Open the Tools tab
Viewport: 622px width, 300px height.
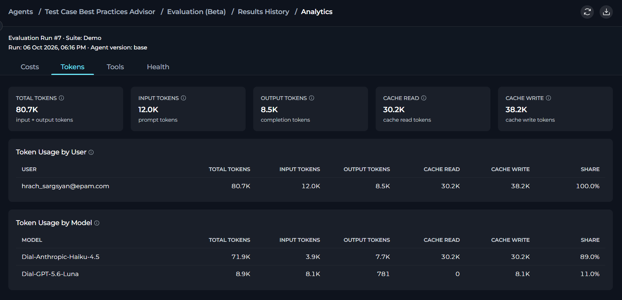tap(115, 67)
